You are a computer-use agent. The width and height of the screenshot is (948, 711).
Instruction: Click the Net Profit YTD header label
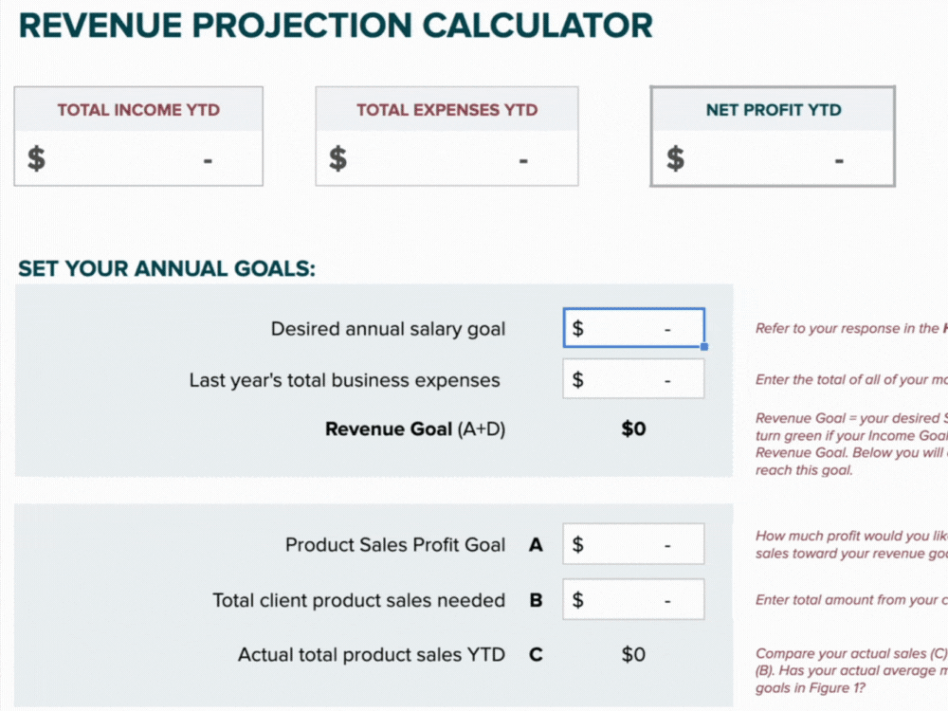coord(774,110)
